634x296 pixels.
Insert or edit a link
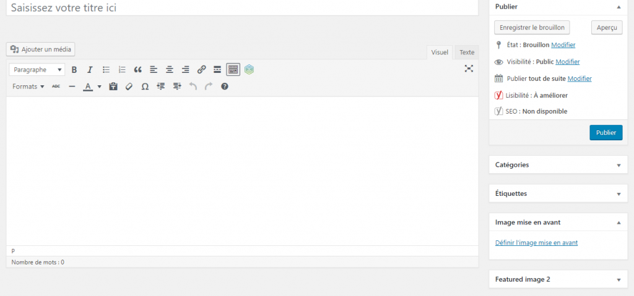pos(201,70)
